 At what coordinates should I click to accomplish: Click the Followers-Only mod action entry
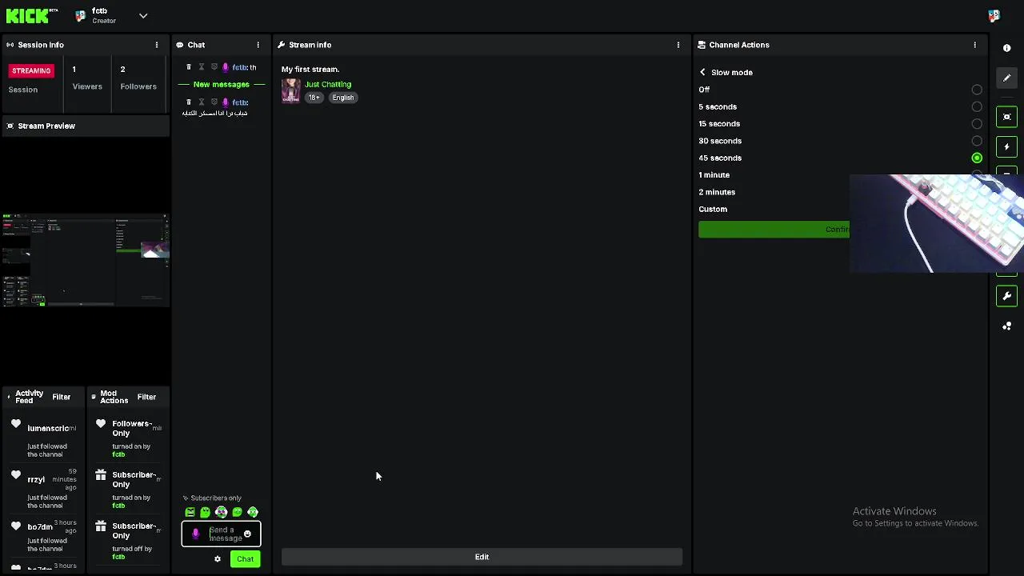point(128,438)
